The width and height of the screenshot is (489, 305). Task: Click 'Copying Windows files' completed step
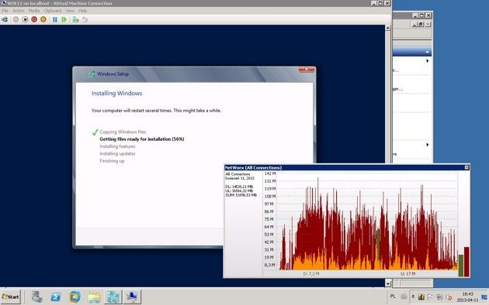123,132
